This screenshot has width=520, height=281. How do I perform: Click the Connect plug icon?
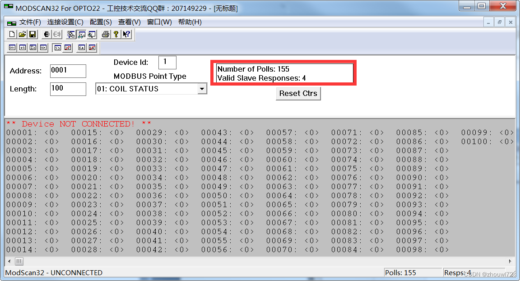(x=47, y=34)
